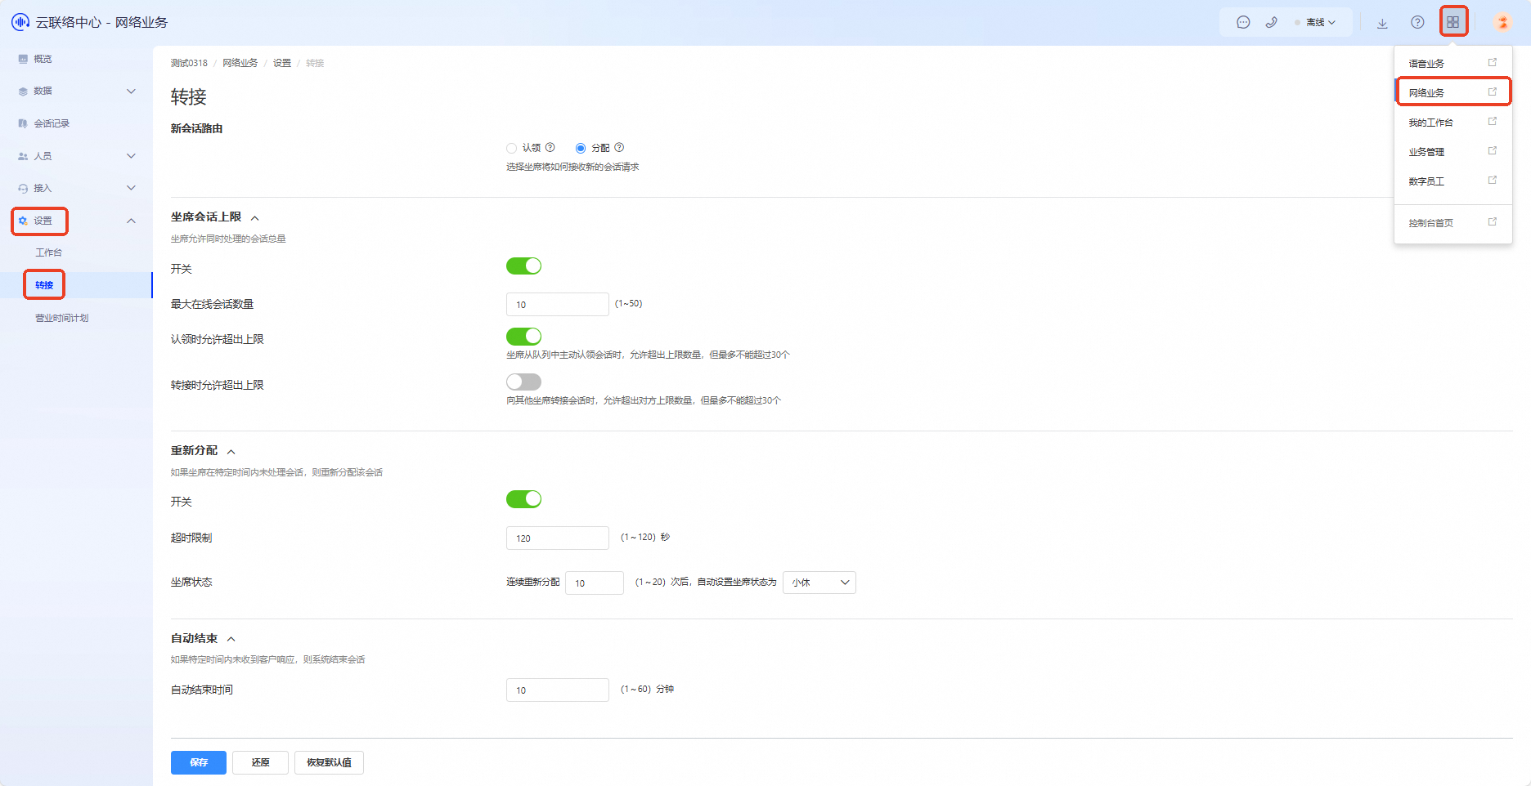This screenshot has width=1531, height=786.
Task: Click 网络业务 breadcrumb link
Action: tap(240, 63)
